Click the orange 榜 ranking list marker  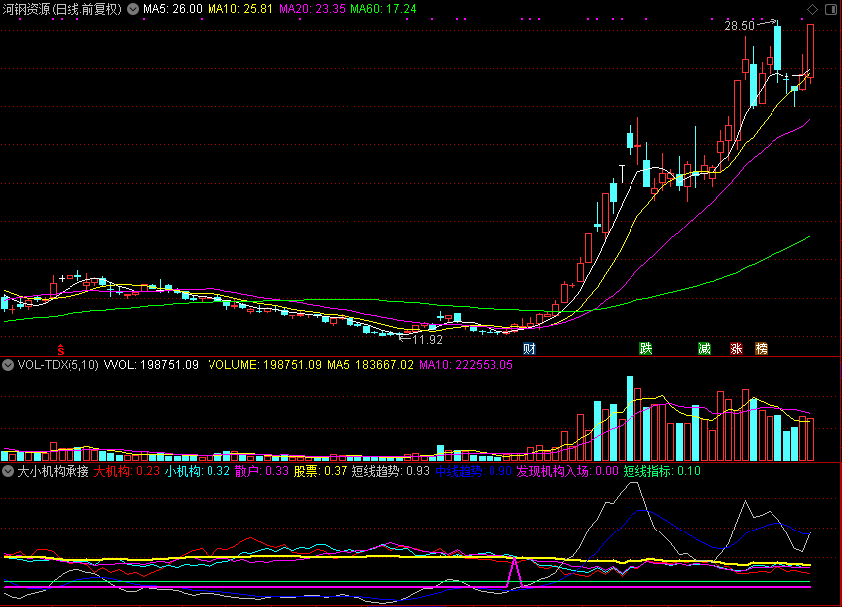[x=761, y=348]
